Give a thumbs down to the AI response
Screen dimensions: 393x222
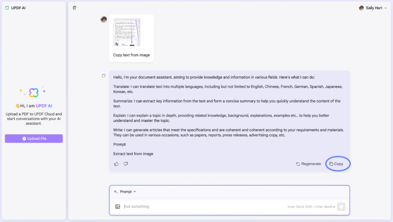coord(125,164)
